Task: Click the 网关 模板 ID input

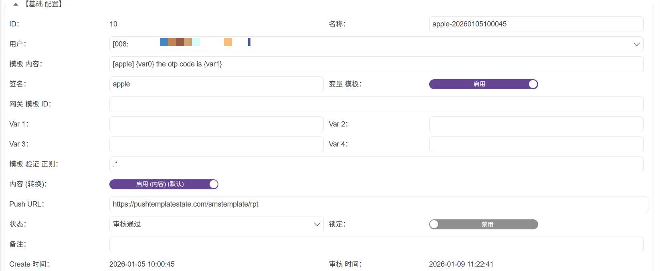Action: [x=376, y=104]
